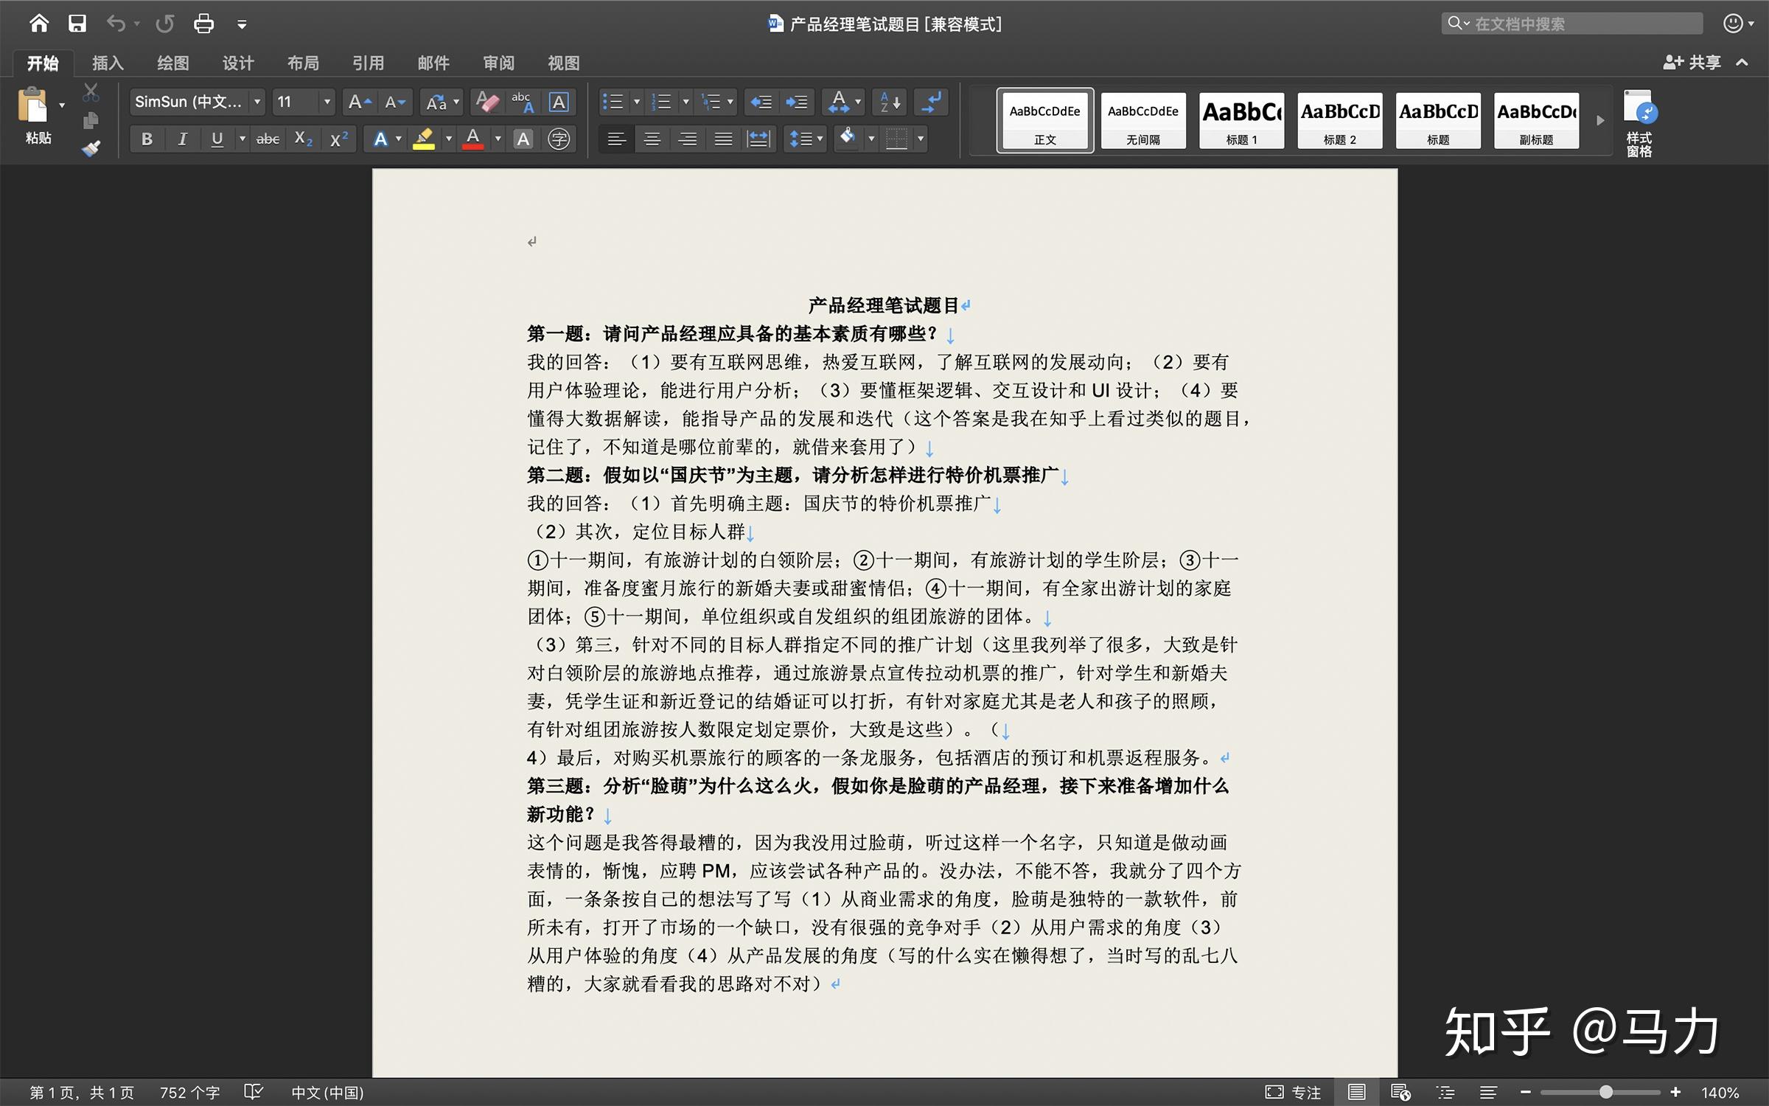Switch to Web Layout view icon
1769x1106 pixels.
pyautogui.click(x=1400, y=1092)
